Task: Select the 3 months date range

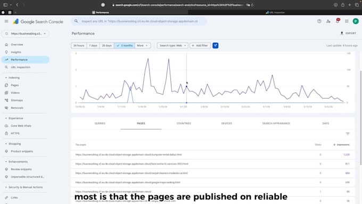Action: pos(125,45)
